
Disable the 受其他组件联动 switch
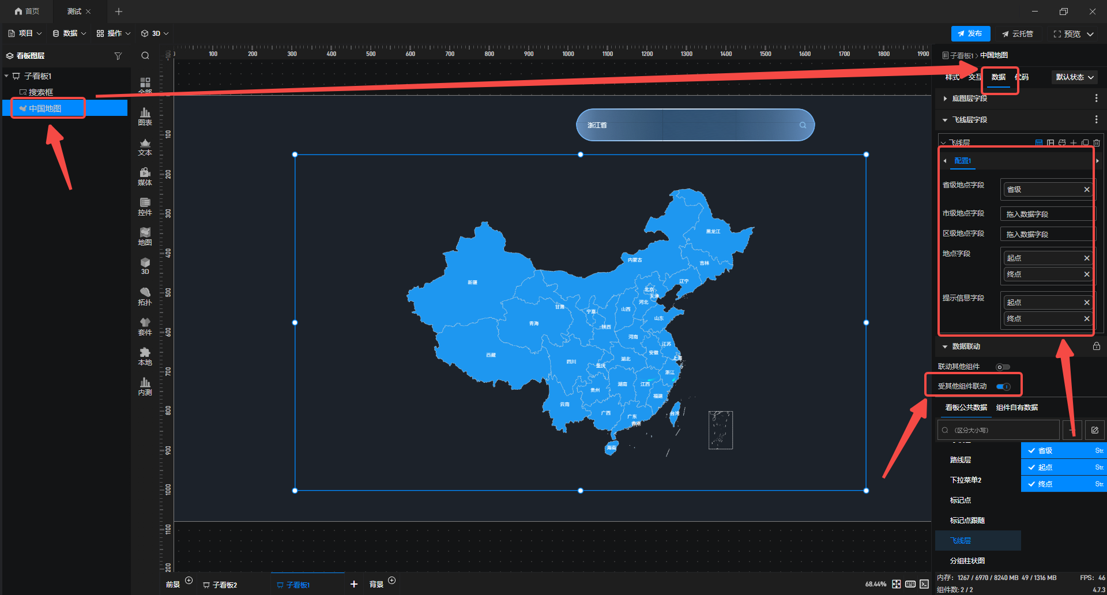[x=1003, y=386]
